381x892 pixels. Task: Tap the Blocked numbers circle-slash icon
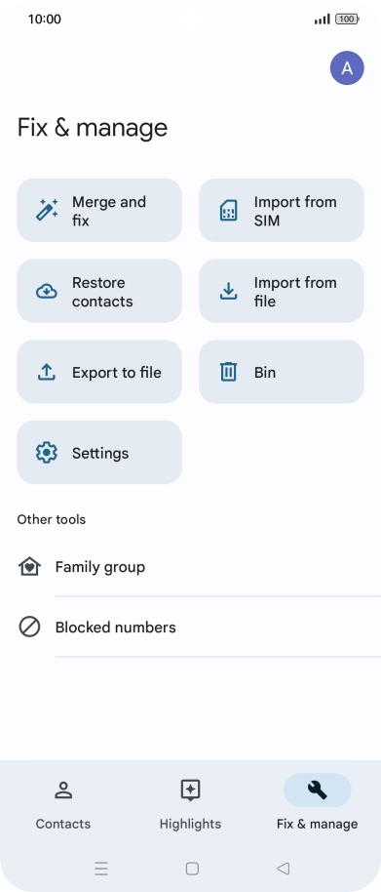(x=29, y=627)
